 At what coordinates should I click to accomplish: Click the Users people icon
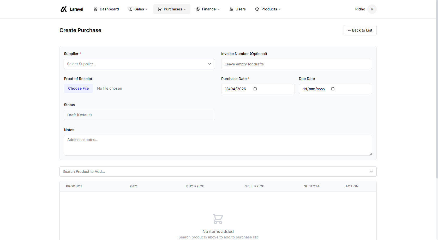[x=231, y=9]
